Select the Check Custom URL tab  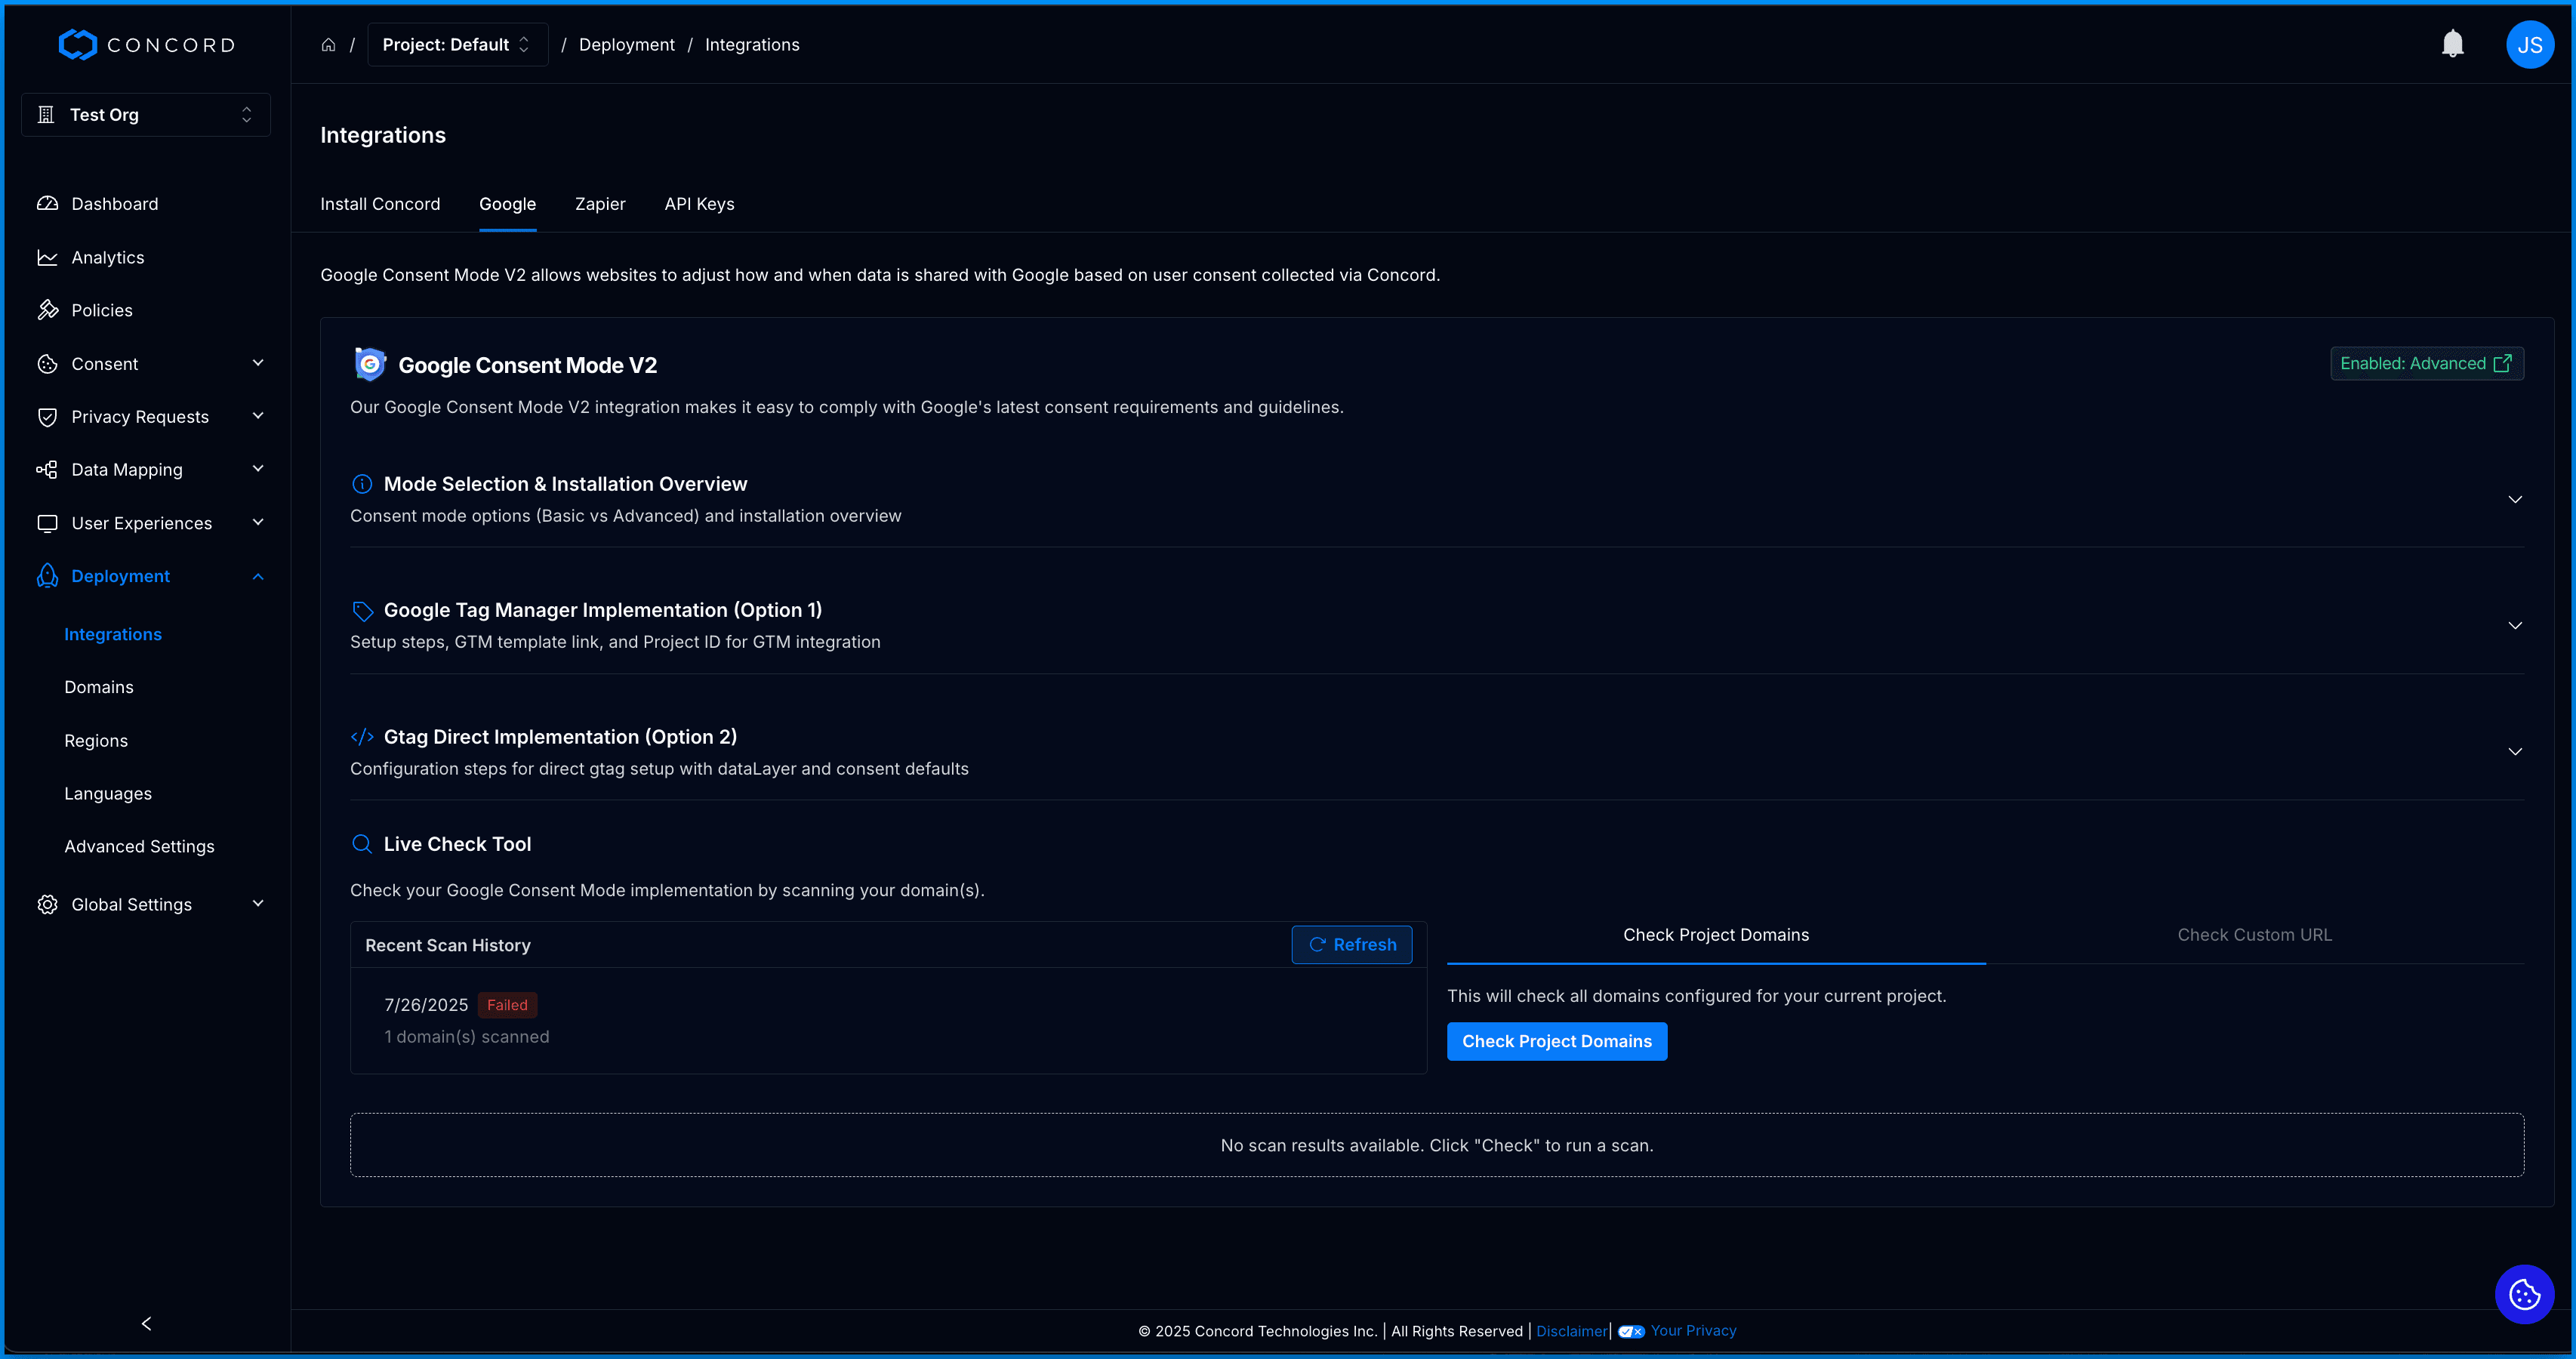point(2254,934)
